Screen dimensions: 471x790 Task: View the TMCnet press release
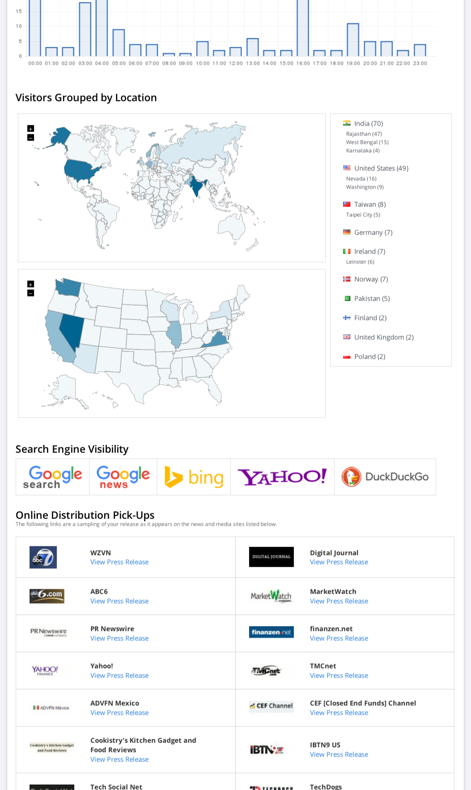pos(339,675)
